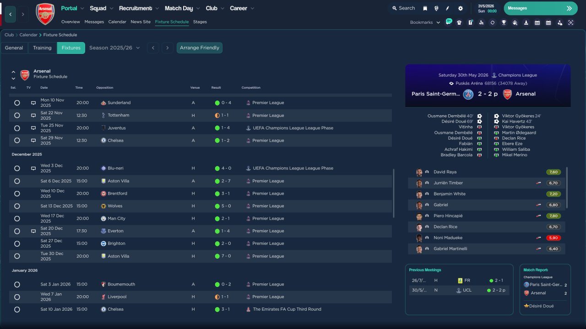Click the bookmark icon beside Search

[425, 8]
